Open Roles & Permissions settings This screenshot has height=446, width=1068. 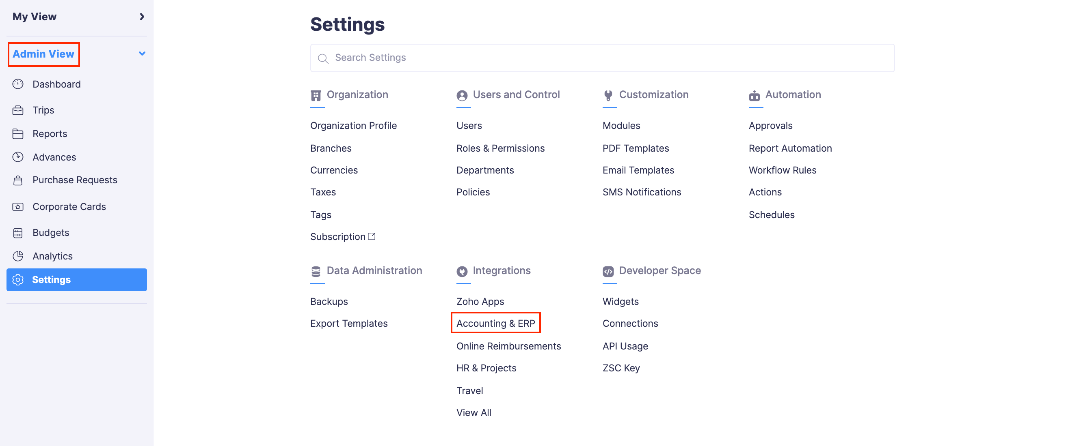click(x=500, y=148)
